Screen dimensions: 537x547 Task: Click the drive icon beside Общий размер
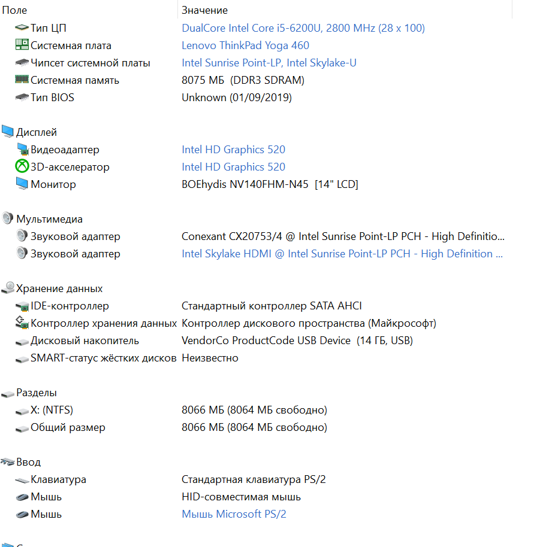pyautogui.click(x=22, y=429)
